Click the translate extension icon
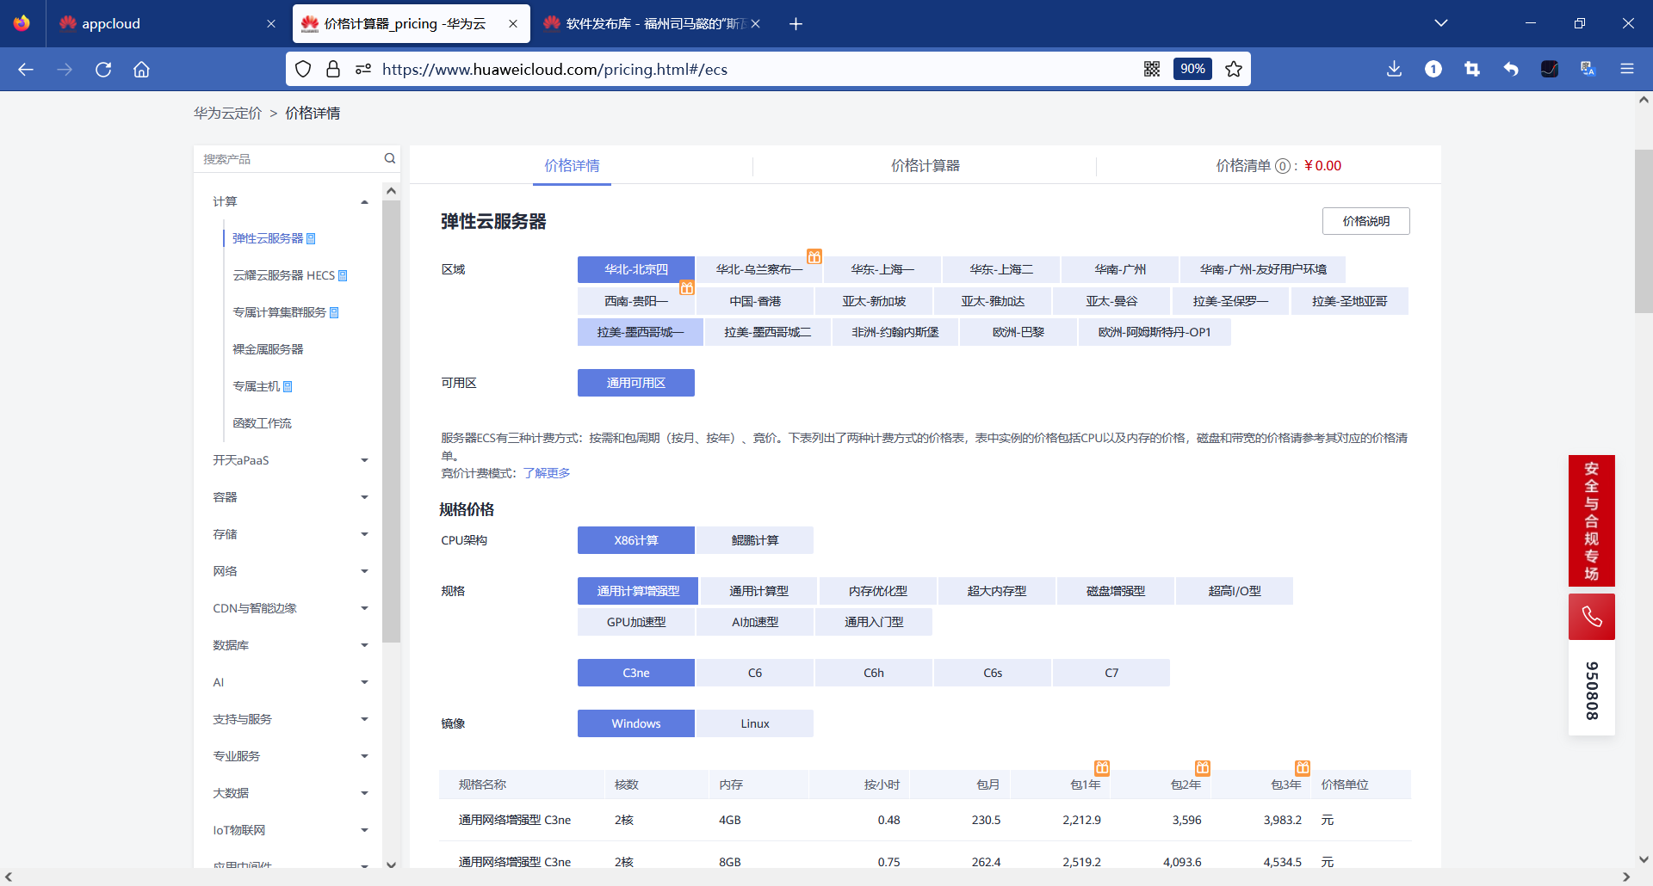The height and width of the screenshot is (886, 1653). pos(1588,69)
